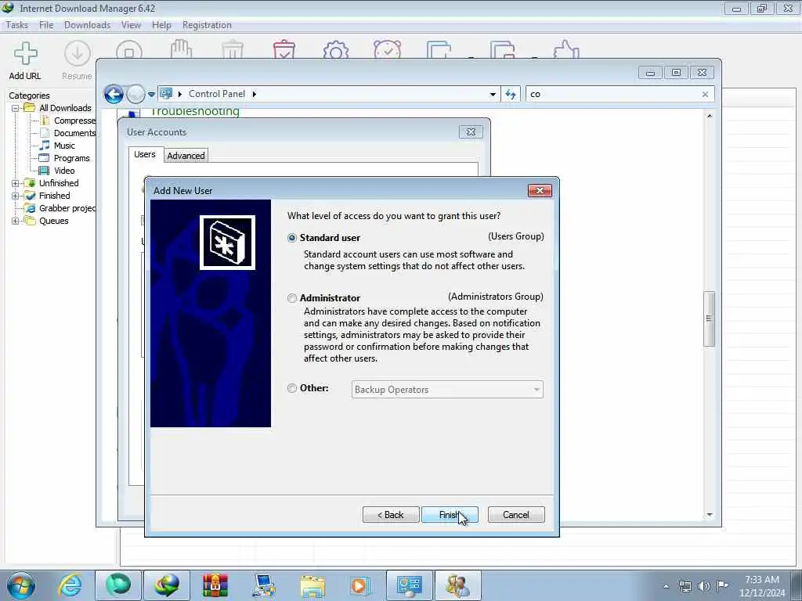Select the Compressed category

click(67, 121)
